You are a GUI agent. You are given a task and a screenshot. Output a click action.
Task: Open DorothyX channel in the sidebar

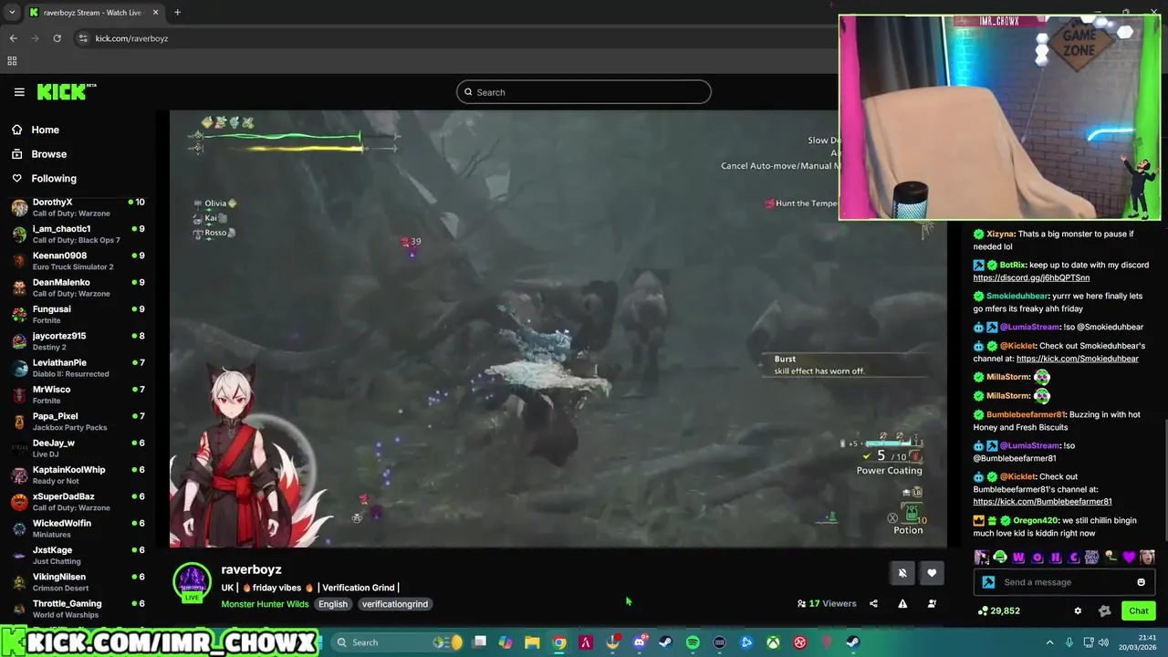78,207
